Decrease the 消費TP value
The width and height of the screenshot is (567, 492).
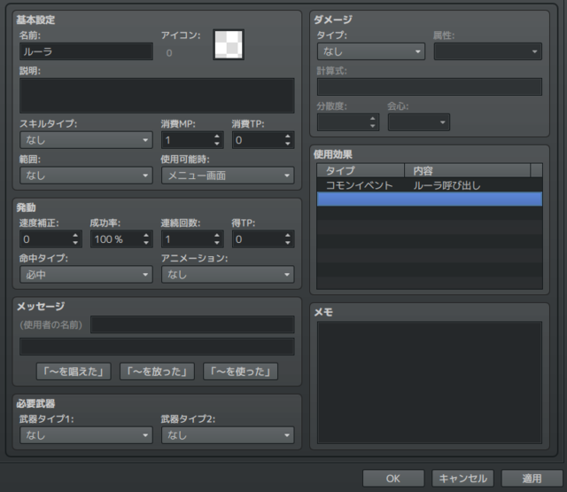pos(288,144)
